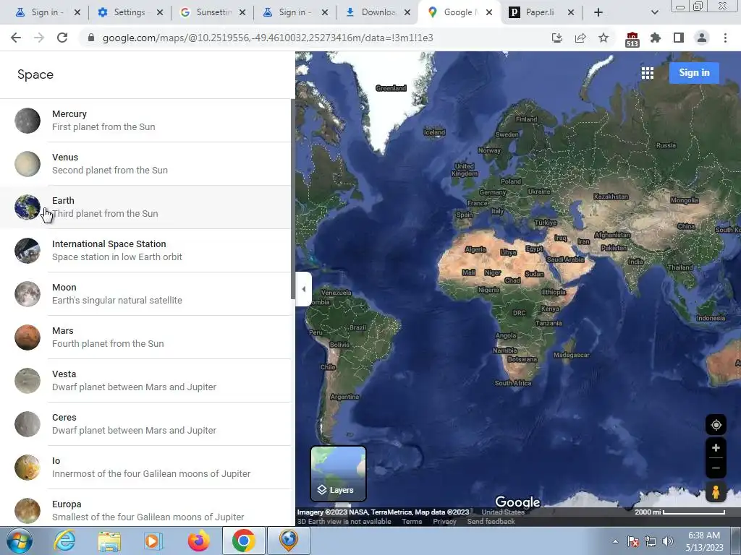Click 'Earth's singular natural satellite' text
741x555 pixels.
coord(117,300)
